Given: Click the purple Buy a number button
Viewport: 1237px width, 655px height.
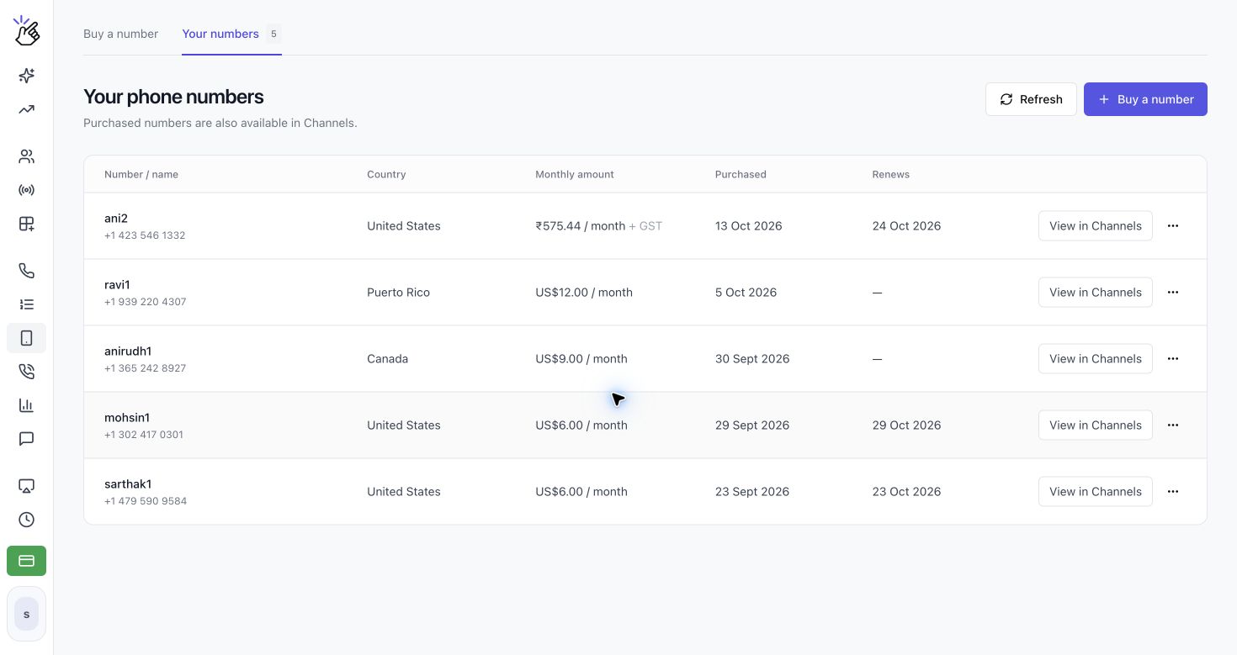Looking at the screenshot, I should coord(1145,99).
